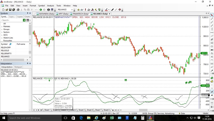Click the green zoom-in chart icon
This screenshot has height=121, width=214.
click(212, 78)
